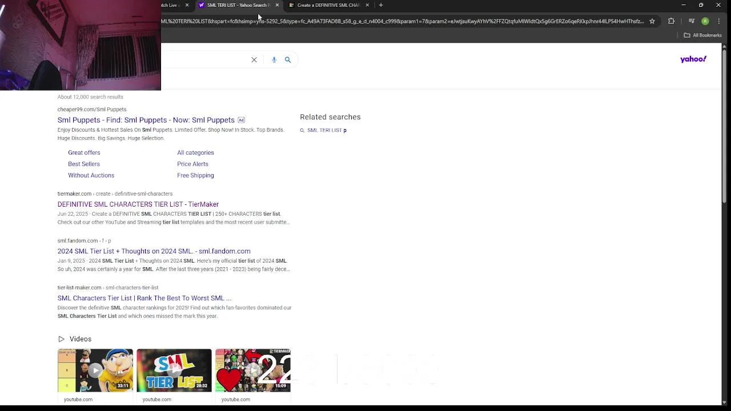The width and height of the screenshot is (731, 411).
Task: Clear the search box with the X icon
Action: [x=254, y=60]
